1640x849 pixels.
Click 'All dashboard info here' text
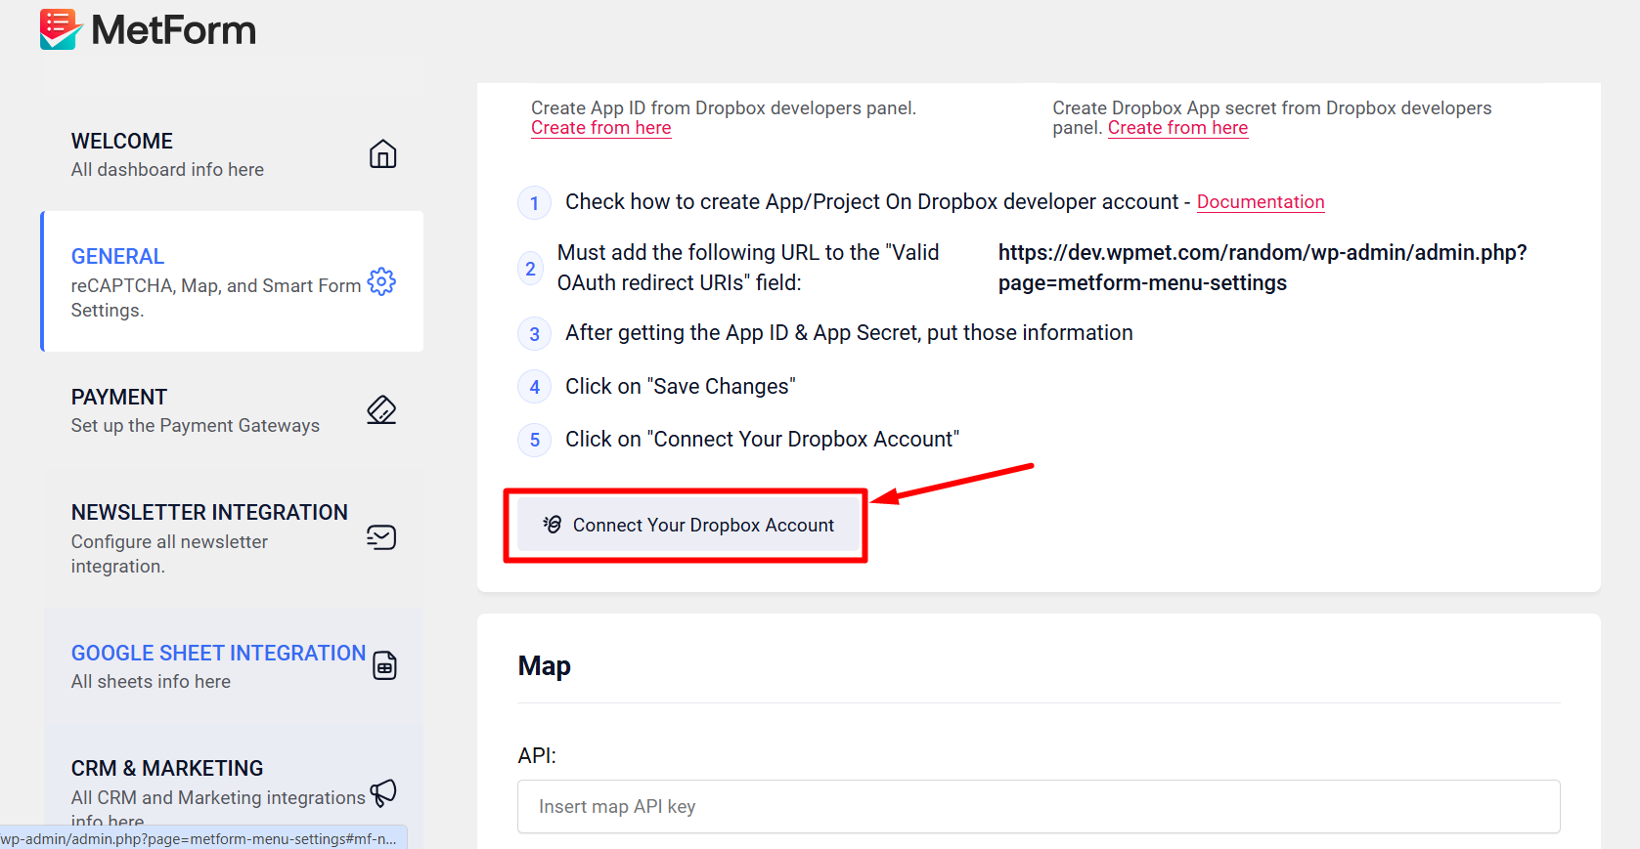[x=167, y=170]
